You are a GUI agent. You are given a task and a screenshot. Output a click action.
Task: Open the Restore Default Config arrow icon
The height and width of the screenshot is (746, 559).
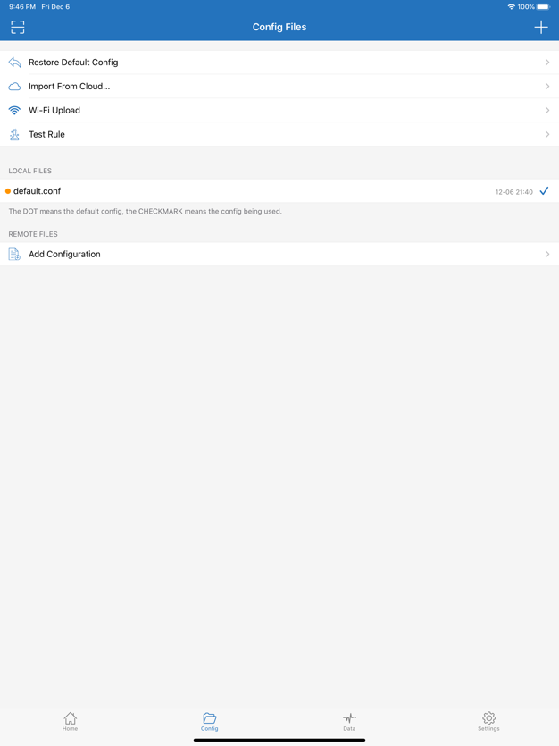click(x=548, y=62)
